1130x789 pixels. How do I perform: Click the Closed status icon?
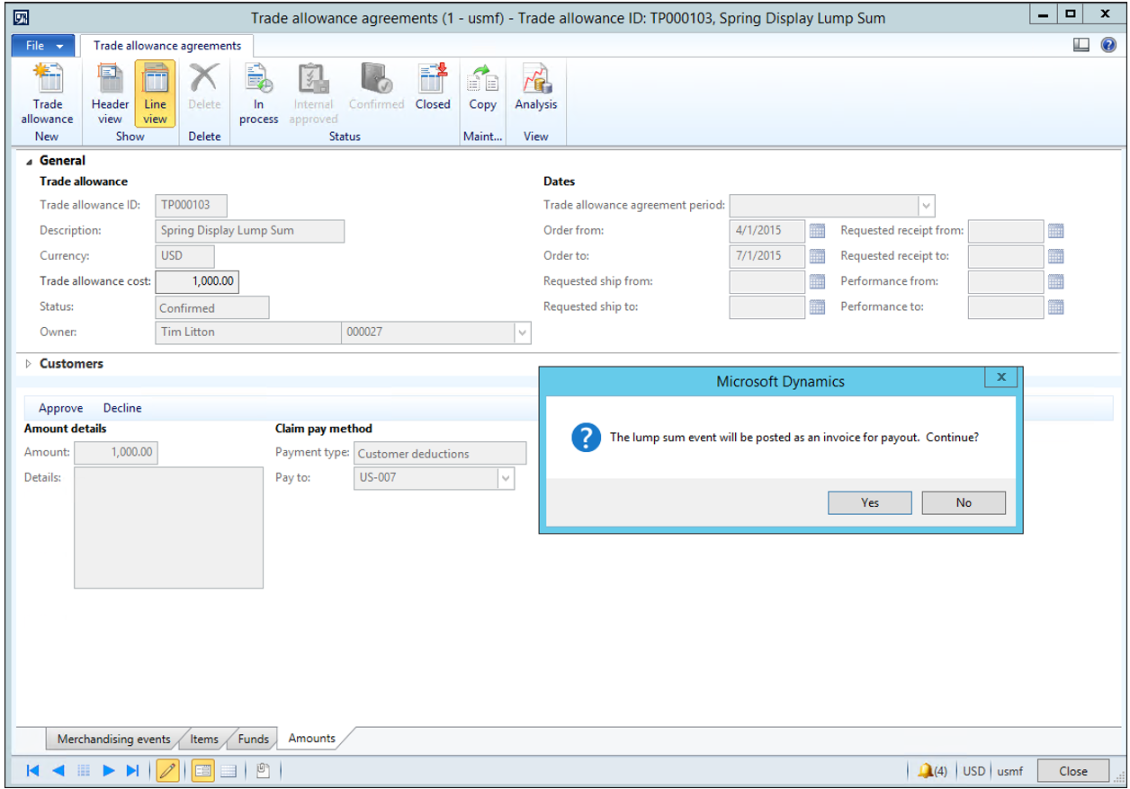pyautogui.click(x=432, y=88)
